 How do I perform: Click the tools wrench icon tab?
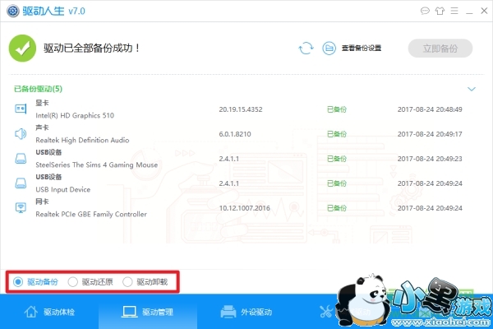click(326, 312)
